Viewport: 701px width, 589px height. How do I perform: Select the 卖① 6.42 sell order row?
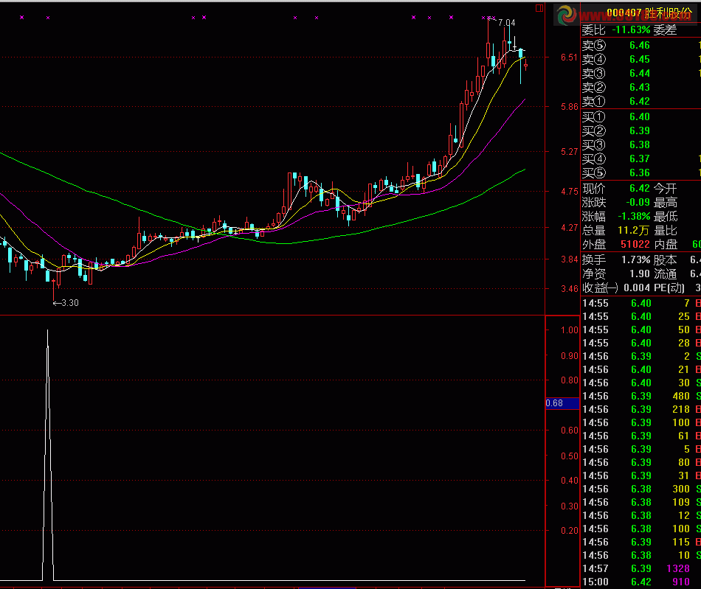point(641,102)
